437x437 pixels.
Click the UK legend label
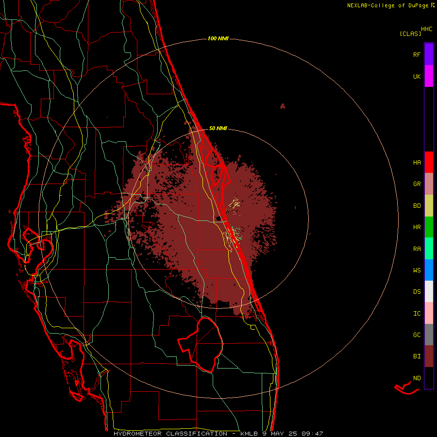[x=417, y=76]
